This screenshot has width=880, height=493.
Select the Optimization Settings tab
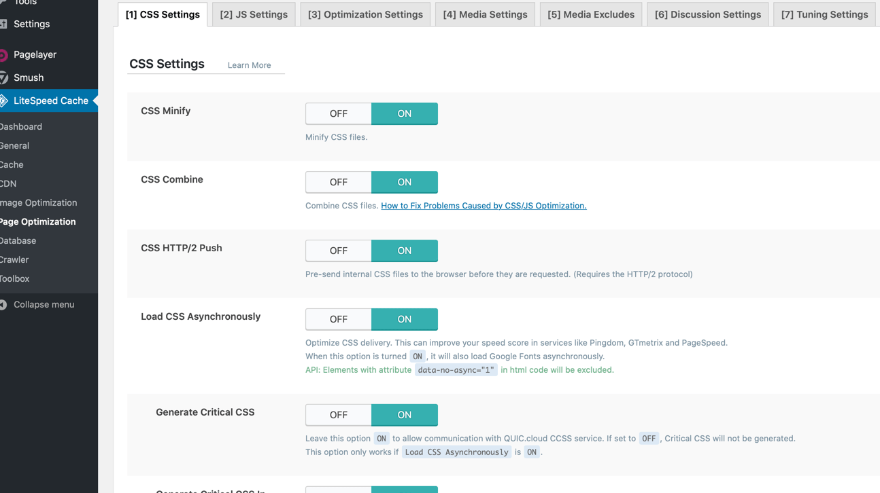(365, 14)
